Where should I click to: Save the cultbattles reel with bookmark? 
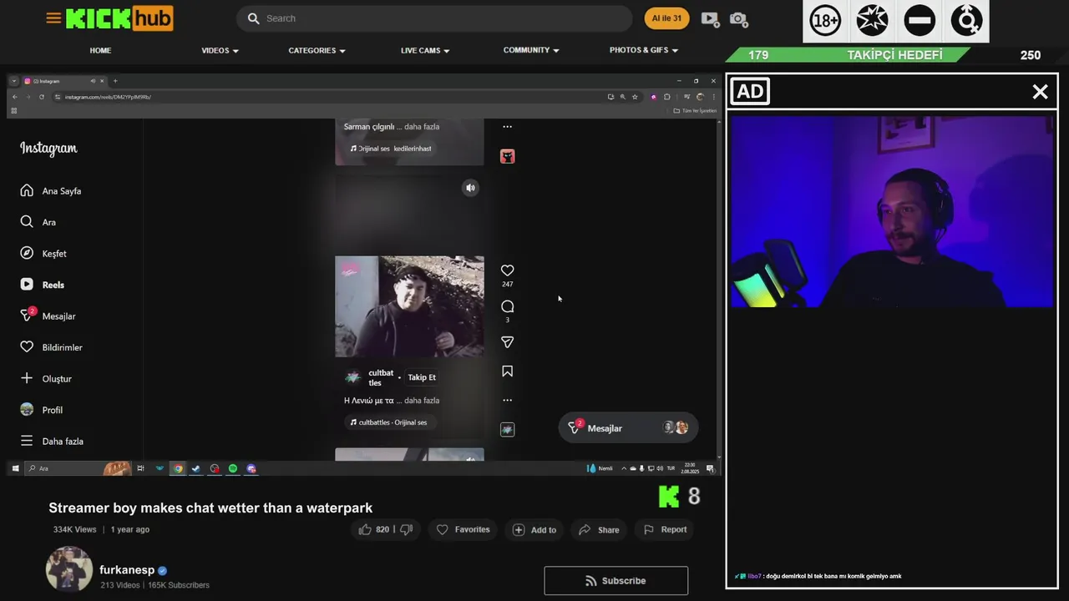507,371
